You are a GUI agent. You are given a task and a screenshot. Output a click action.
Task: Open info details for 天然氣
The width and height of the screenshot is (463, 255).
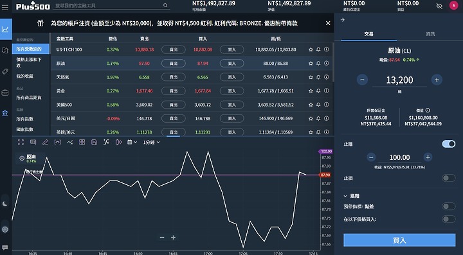point(326,77)
